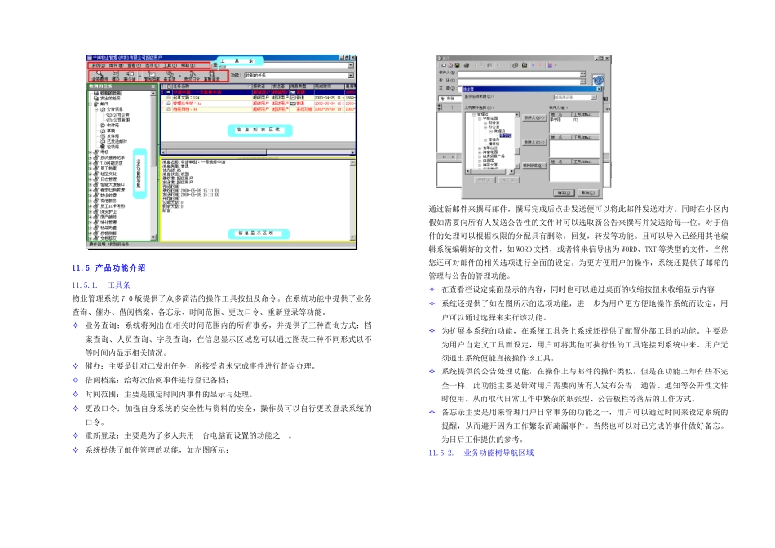Open the 工具 menu
The width and height of the screenshot is (775, 548).
click(x=170, y=65)
